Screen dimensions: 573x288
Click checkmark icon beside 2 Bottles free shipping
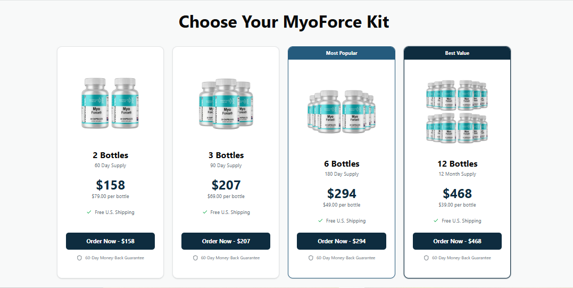coord(89,212)
